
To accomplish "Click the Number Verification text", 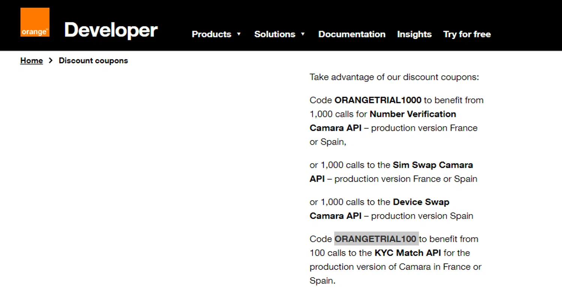I will coord(413,114).
